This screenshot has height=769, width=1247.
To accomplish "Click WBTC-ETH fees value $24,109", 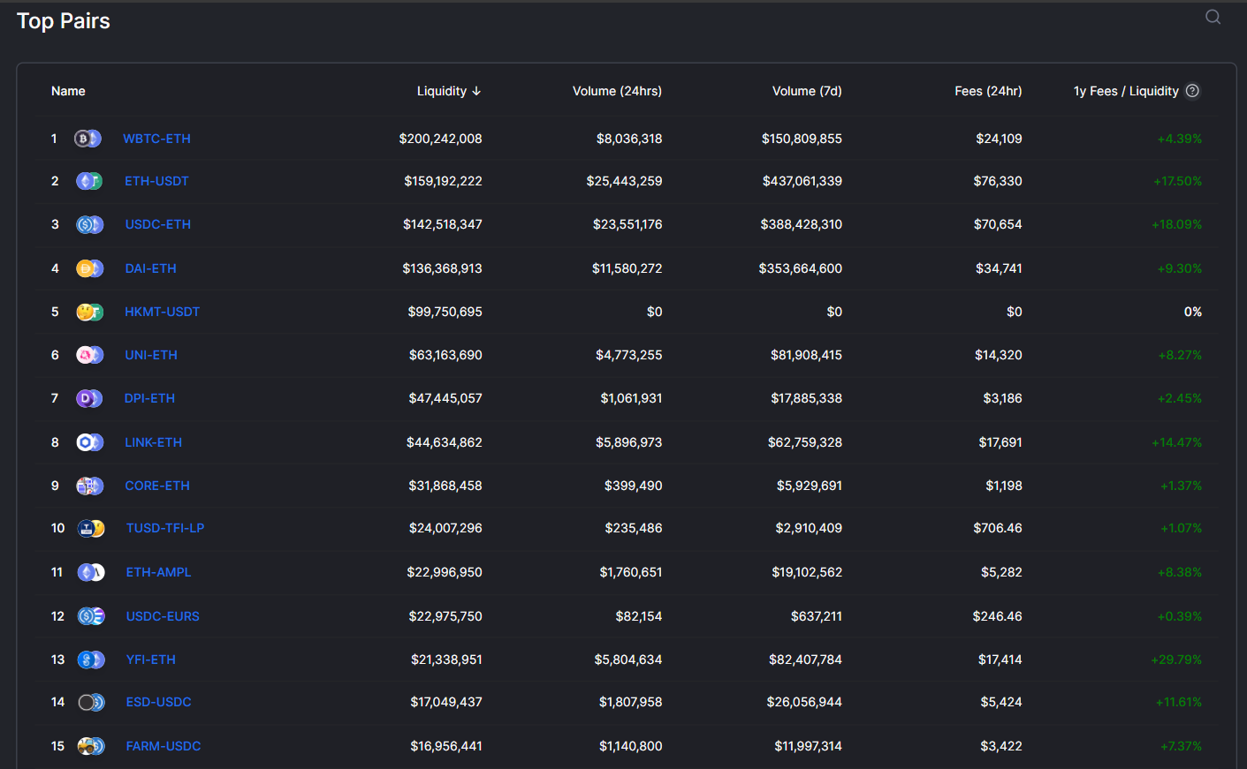I will tap(1000, 139).
